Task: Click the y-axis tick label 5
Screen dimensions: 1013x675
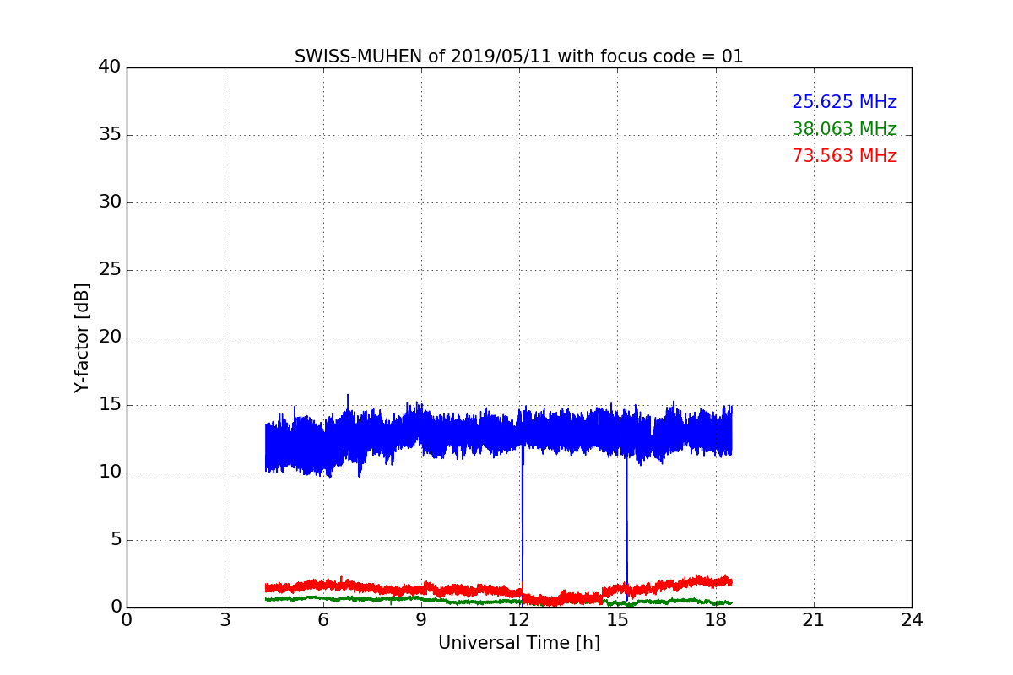Action: click(115, 540)
